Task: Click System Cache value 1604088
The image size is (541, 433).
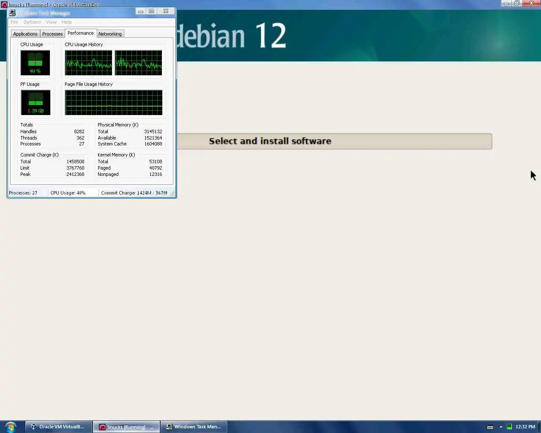Action: 153,144
